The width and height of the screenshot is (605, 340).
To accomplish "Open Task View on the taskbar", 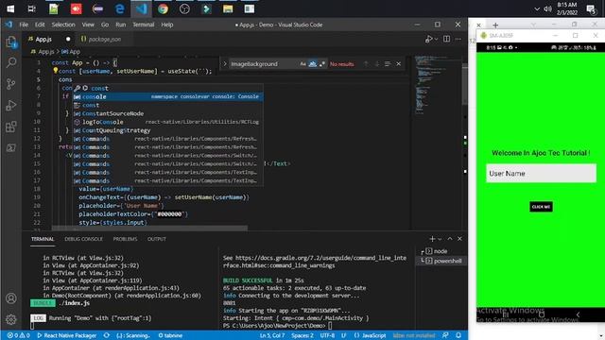I will coord(32,8).
